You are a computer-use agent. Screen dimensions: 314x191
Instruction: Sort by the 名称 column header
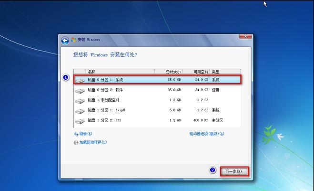[x=120, y=72]
